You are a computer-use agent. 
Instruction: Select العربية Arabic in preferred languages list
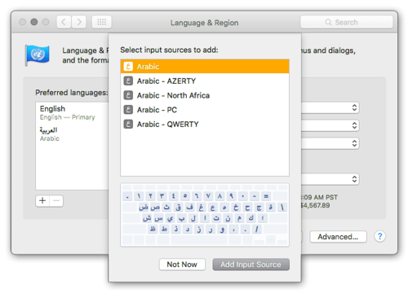tap(72, 134)
